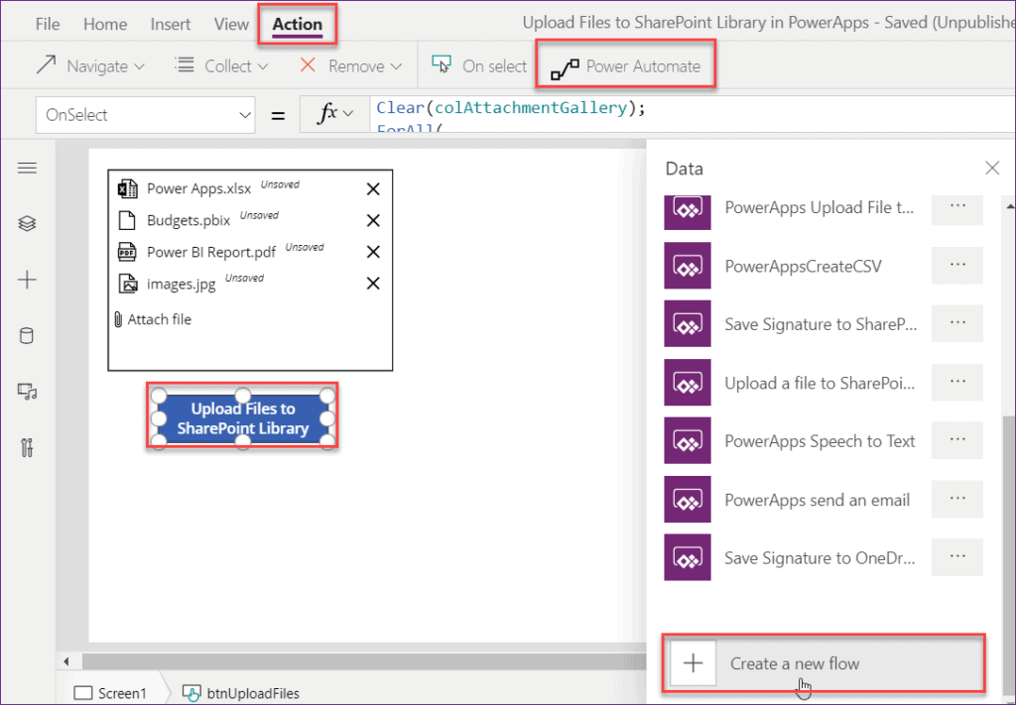
Task: Expand the Navigate dropdown
Action: pyautogui.click(x=139, y=65)
